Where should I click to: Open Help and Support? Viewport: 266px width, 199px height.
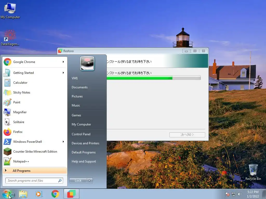point(84,161)
